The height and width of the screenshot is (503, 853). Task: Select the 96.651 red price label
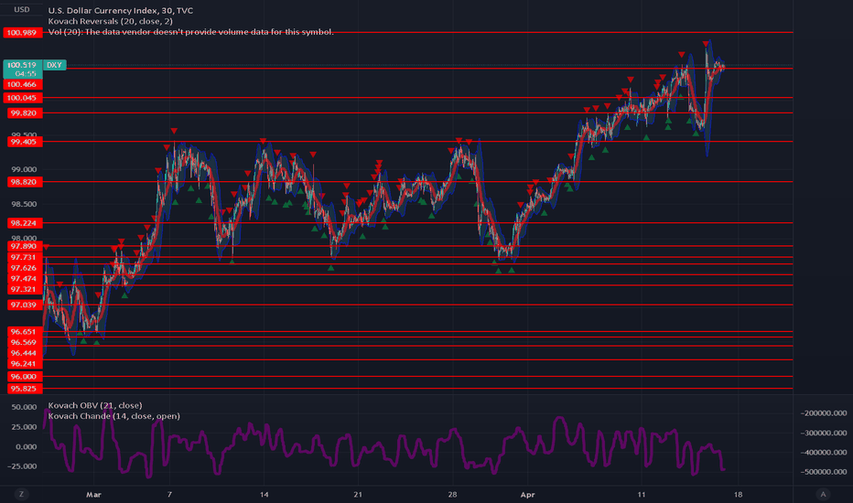[24, 332]
